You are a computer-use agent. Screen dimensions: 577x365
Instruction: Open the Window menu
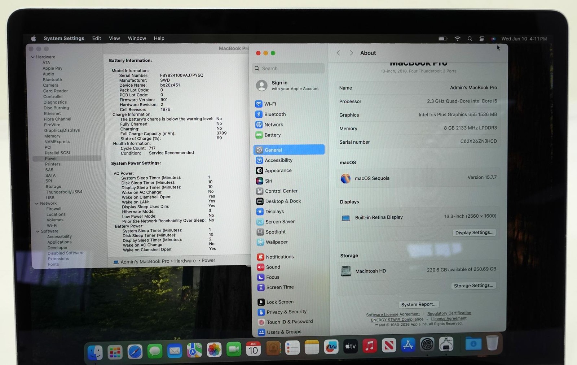click(137, 38)
